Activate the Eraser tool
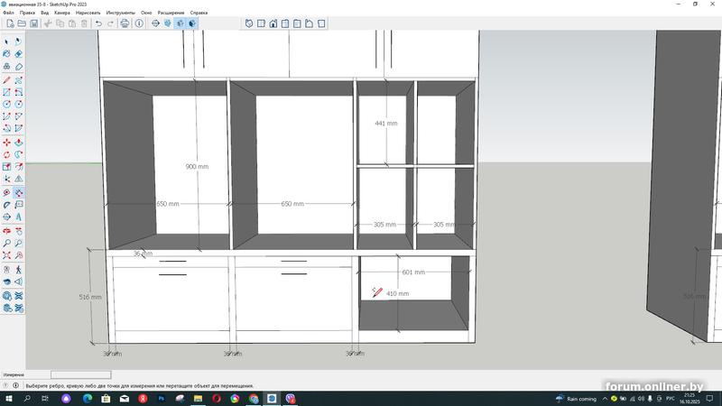 click(18, 54)
